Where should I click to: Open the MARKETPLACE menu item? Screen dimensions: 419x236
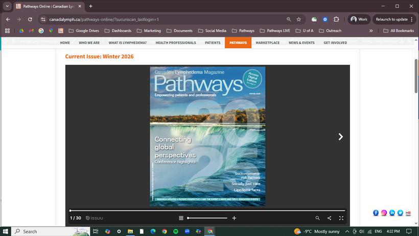click(267, 42)
